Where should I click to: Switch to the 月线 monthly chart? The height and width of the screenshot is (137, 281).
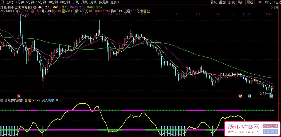93,2
